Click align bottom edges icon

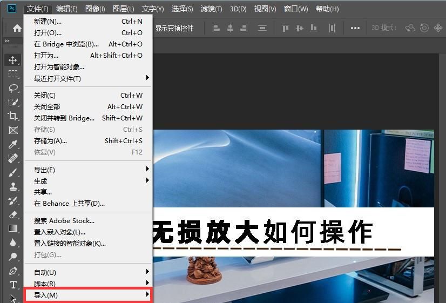314,28
